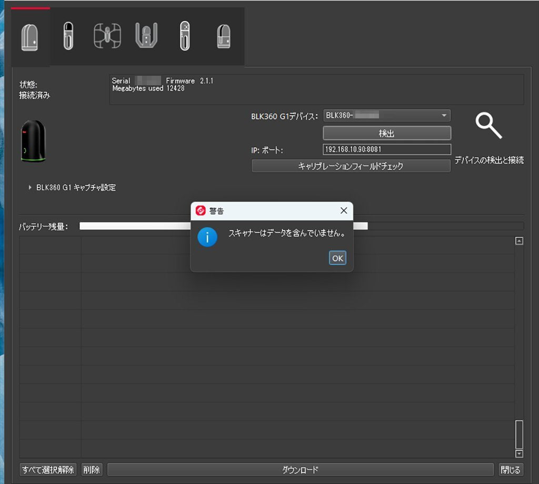The height and width of the screenshot is (484, 539).
Task: Click the Firmware 2.1.1 text
Action: point(189,80)
